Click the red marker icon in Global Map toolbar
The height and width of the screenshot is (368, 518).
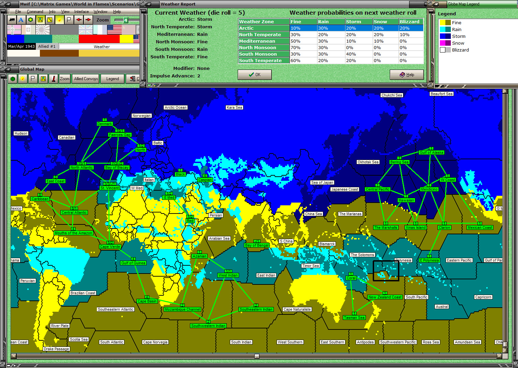click(54, 79)
